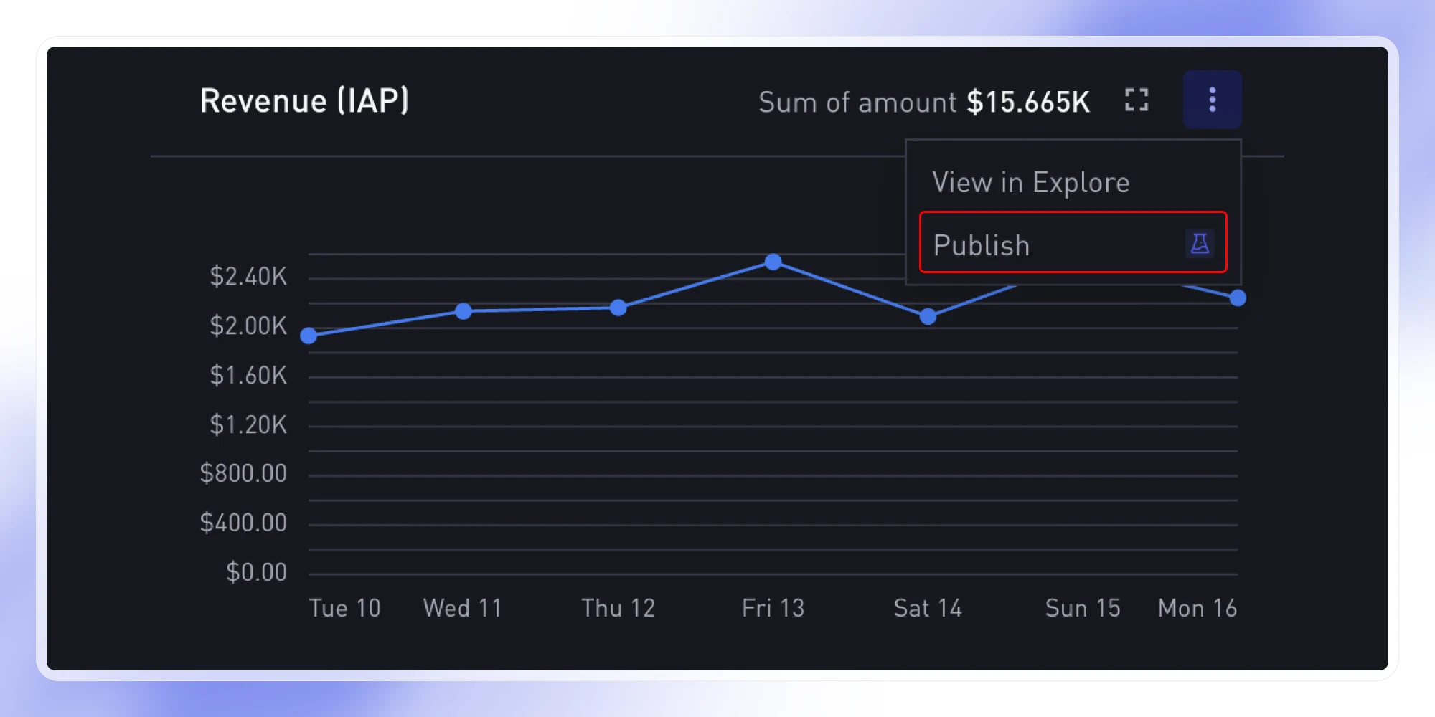Click the $2.40K gridline label
The height and width of the screenshot is (717, 1435).
point(248,277)
